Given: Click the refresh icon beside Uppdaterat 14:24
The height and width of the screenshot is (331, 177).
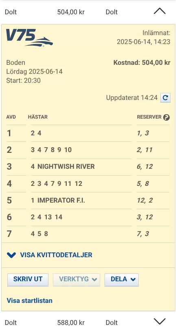Looking at the screenshot, I should tap(166, 98).
